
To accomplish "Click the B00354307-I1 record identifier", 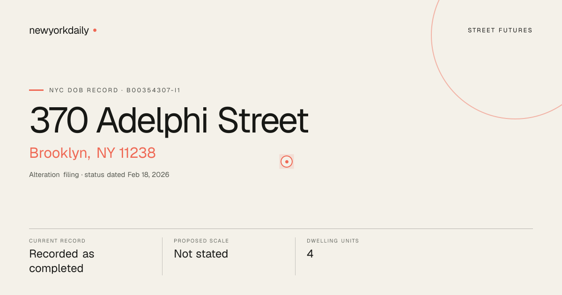I will pos(154,90).
